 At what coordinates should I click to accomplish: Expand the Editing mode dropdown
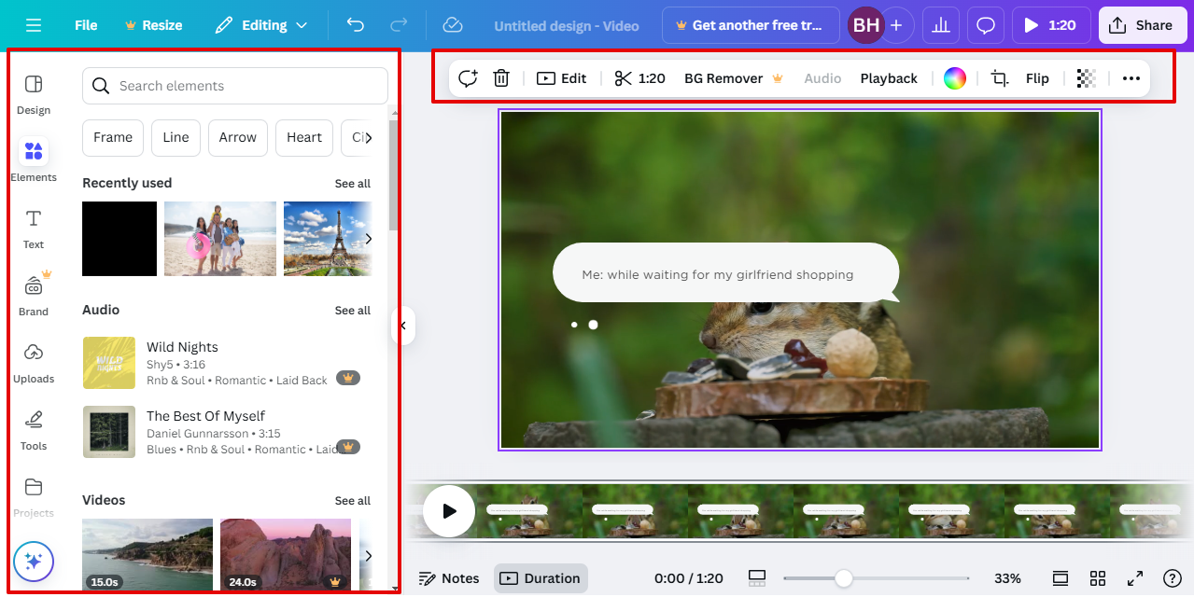[x=261, y=25]
